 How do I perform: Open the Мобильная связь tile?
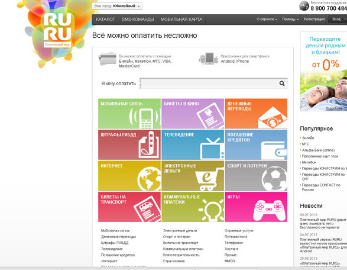coord(129,114)
